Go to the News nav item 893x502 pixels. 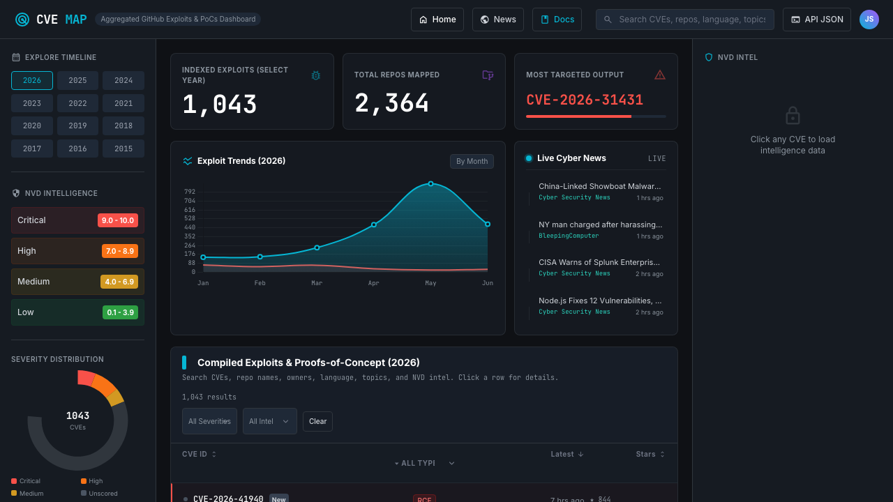[x=498, y=20]
